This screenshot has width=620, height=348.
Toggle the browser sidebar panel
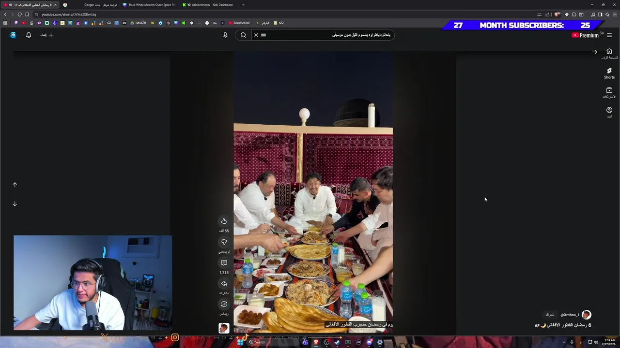click(600, 14)
